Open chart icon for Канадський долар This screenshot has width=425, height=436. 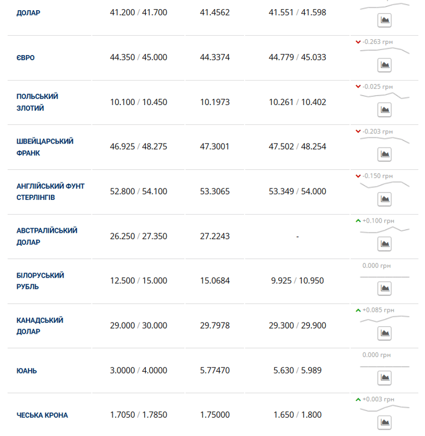[x=385, y=333]
